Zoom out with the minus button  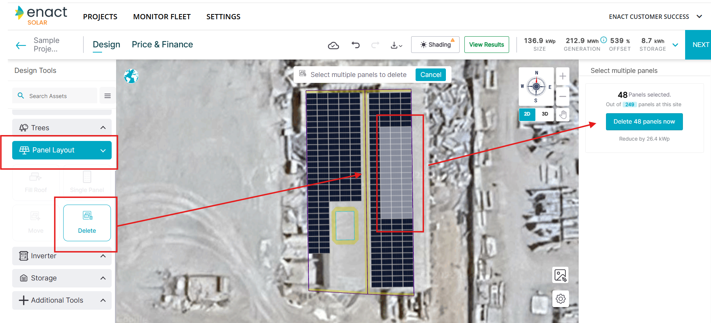coord(562,97)
